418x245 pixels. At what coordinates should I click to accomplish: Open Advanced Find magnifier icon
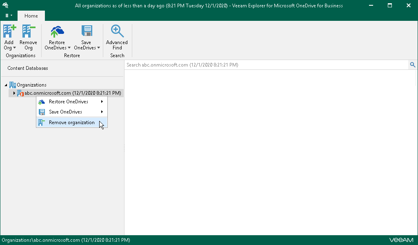pos(117,31)
